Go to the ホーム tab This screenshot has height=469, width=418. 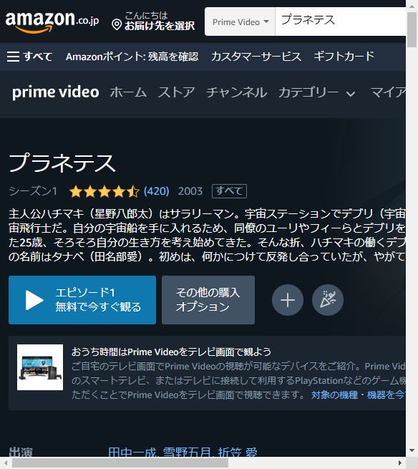click(128, 92)
